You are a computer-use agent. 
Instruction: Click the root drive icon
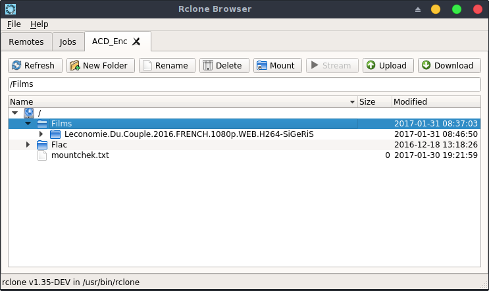(29, 113)
